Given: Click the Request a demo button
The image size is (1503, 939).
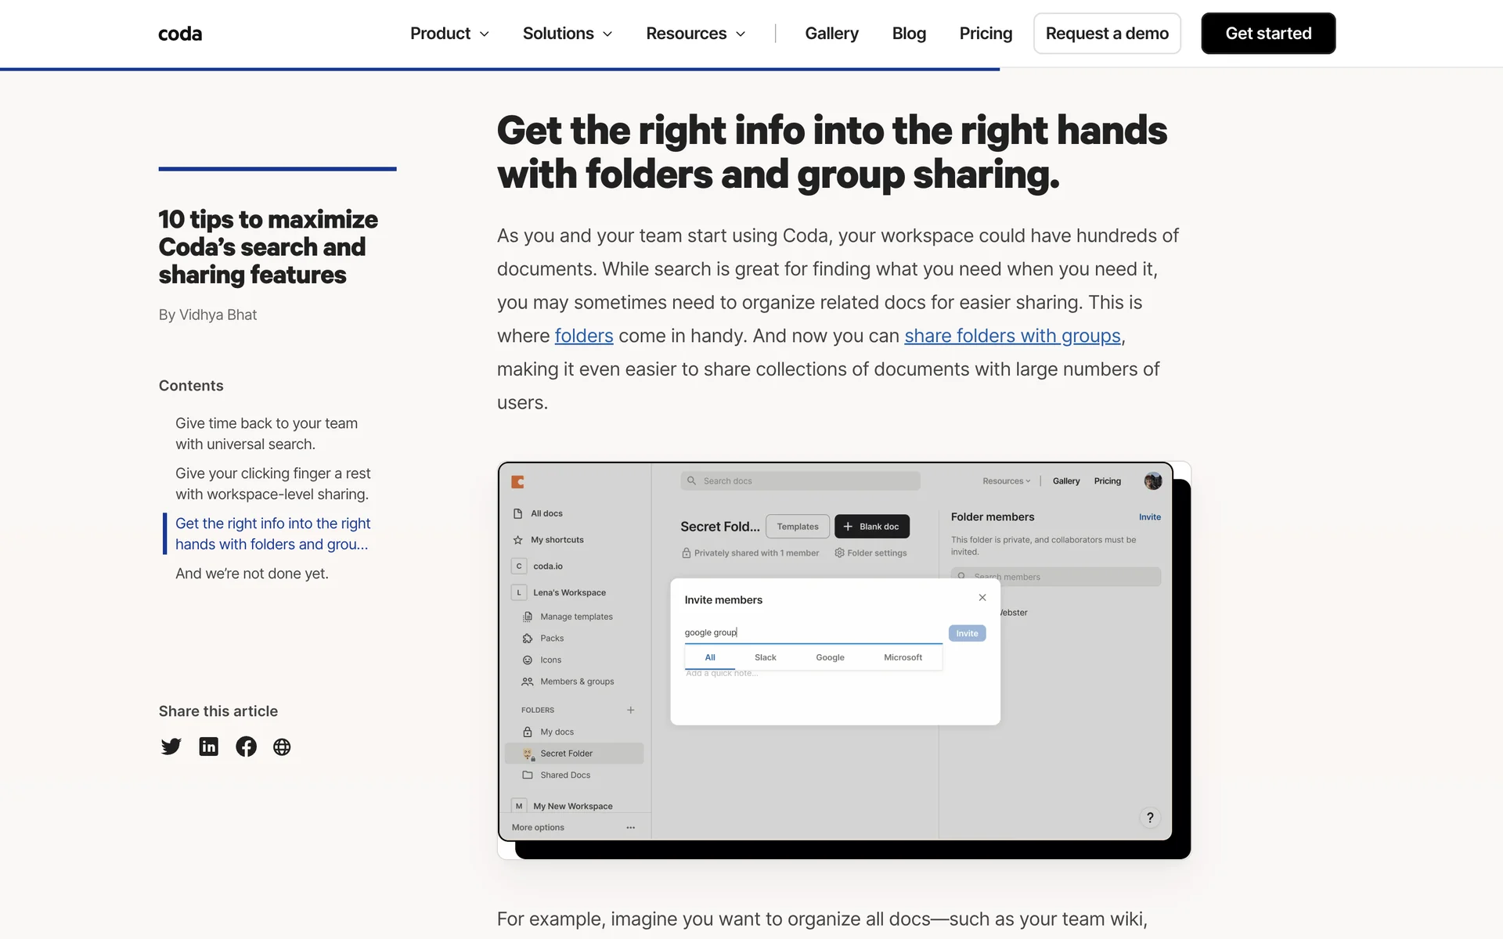Looking at the screenshot, I should pyautogui.click(x=1106, y=34).
